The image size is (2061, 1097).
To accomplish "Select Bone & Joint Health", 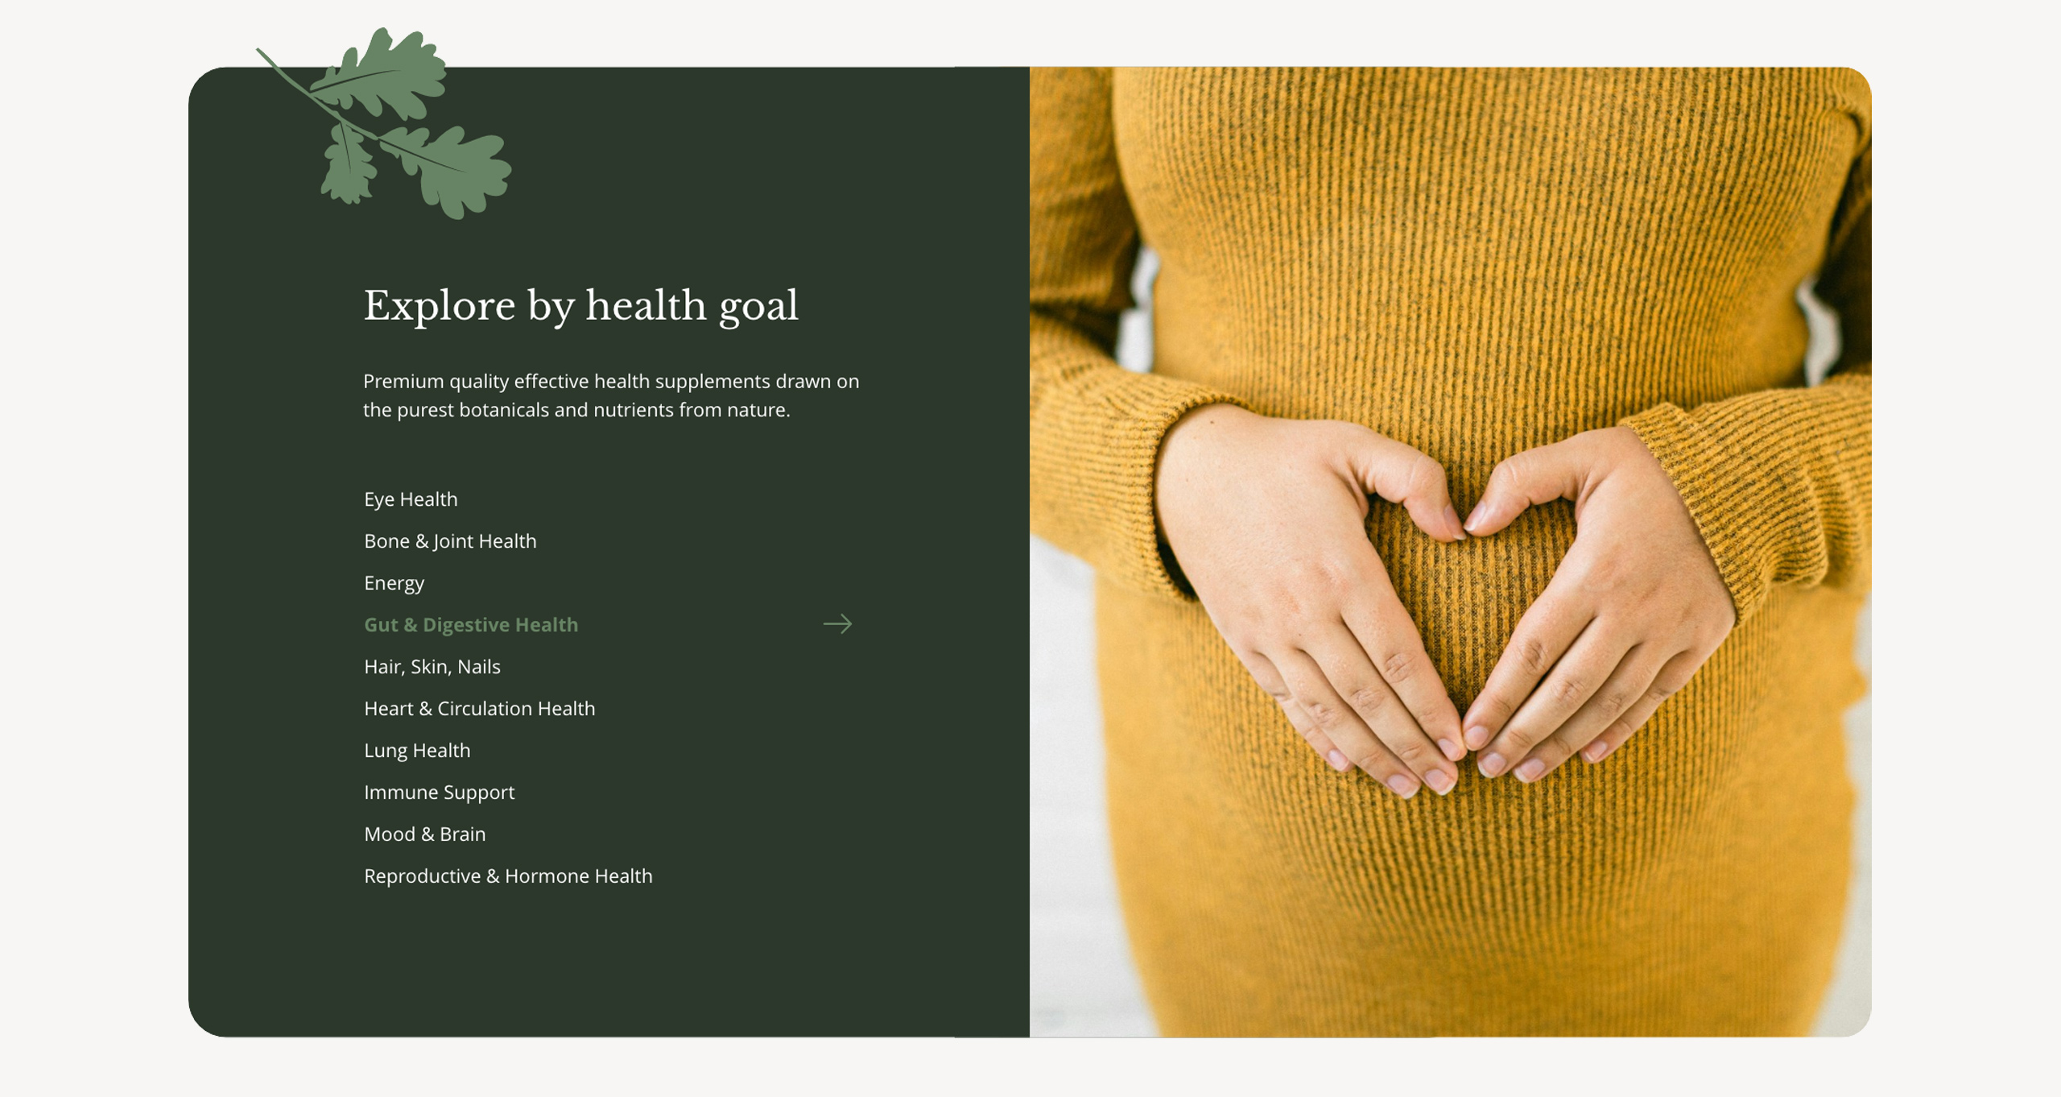I will point(450,541).
